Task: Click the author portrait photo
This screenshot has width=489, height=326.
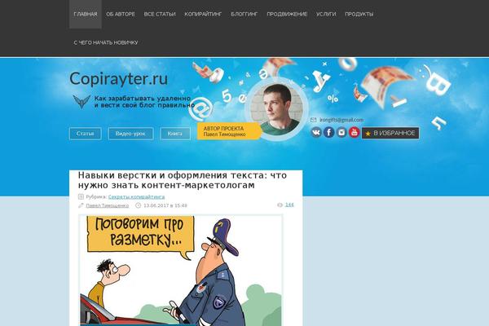Action: pos(276,108)
